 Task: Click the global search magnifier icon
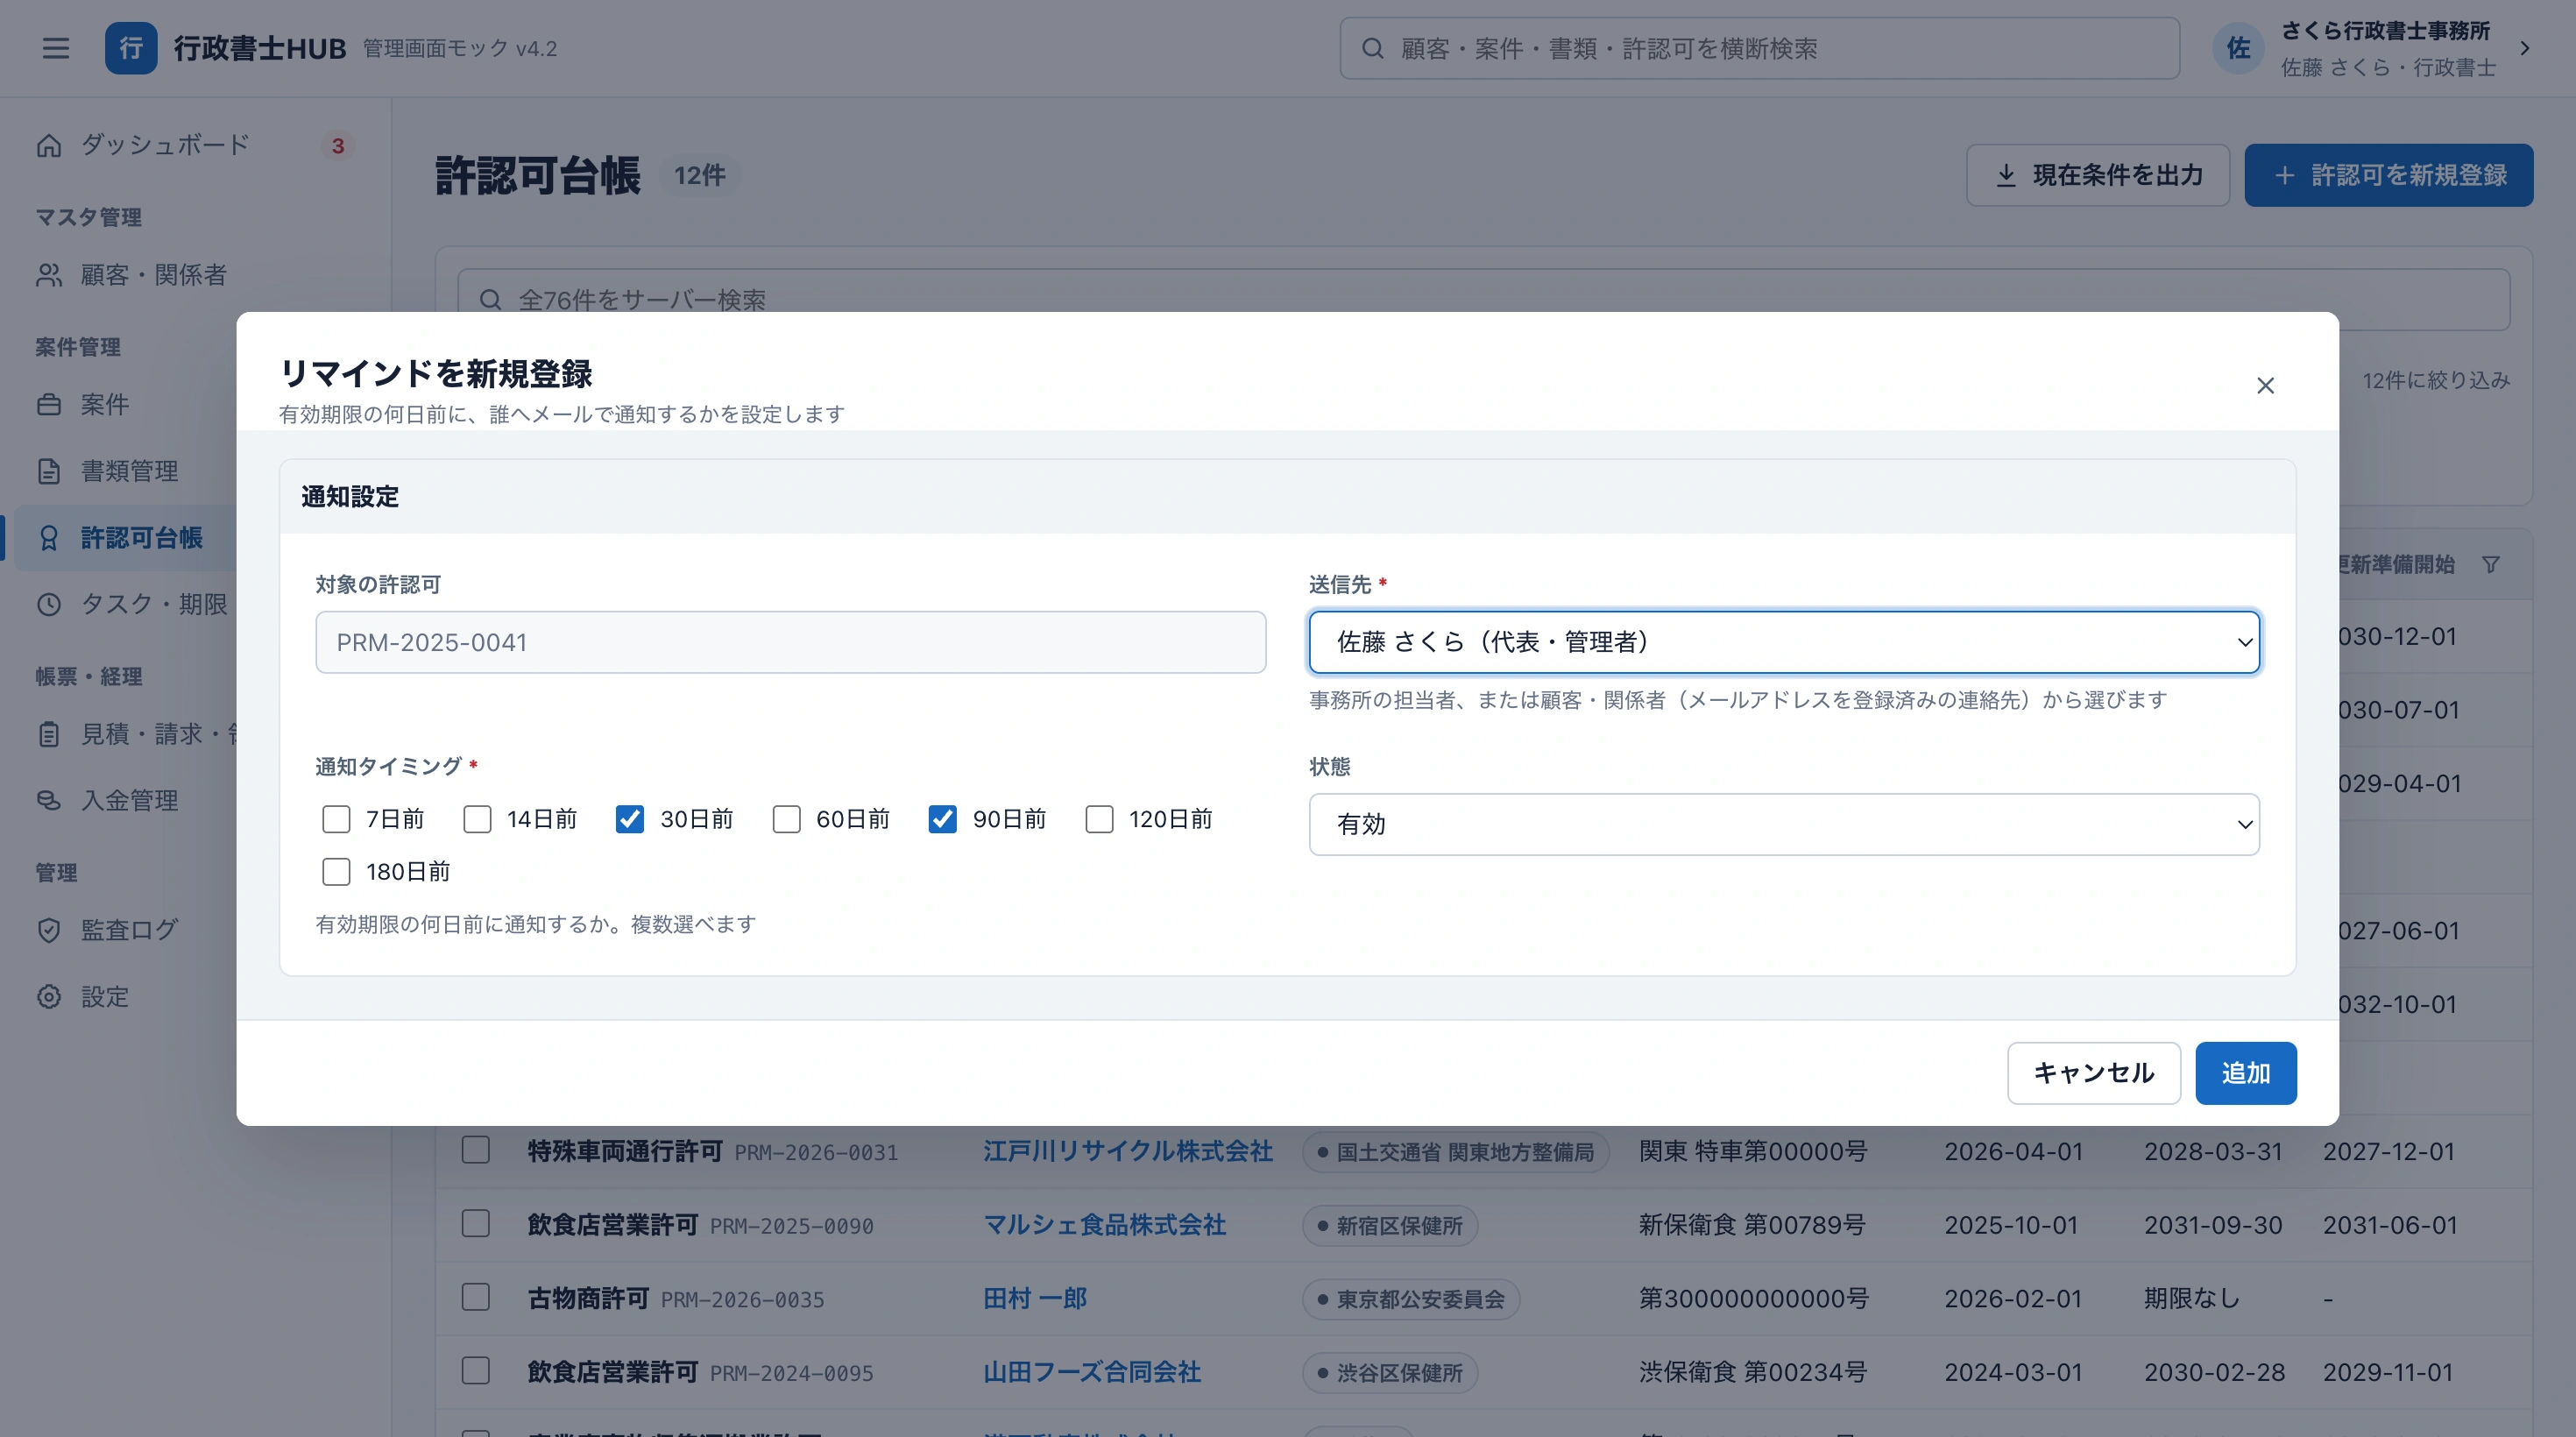coord(1373,48)
